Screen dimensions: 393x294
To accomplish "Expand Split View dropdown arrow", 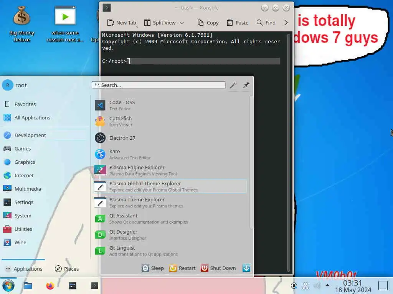I will 182,23.
